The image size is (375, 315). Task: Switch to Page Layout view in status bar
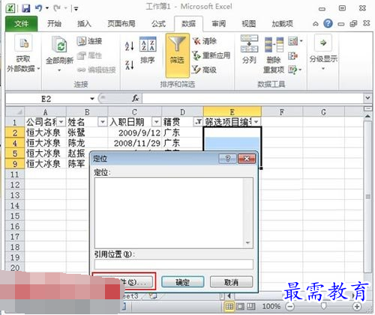pos(240,307)
